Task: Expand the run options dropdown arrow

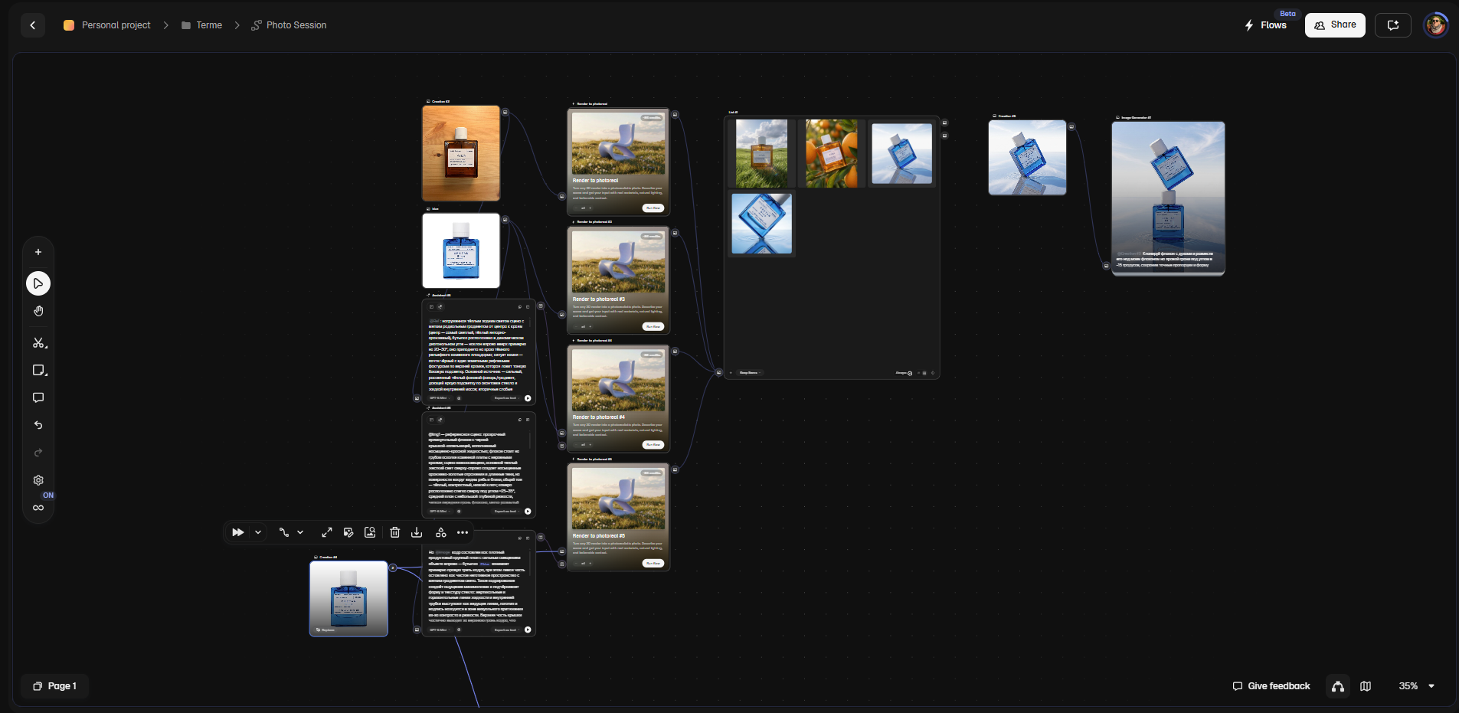Action: (258, 532)
